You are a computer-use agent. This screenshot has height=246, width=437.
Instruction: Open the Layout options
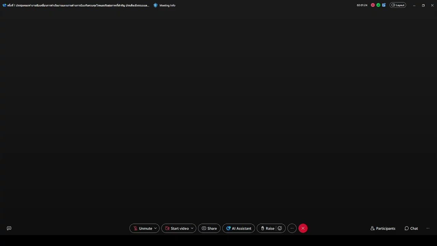click(x=398, y=5)
